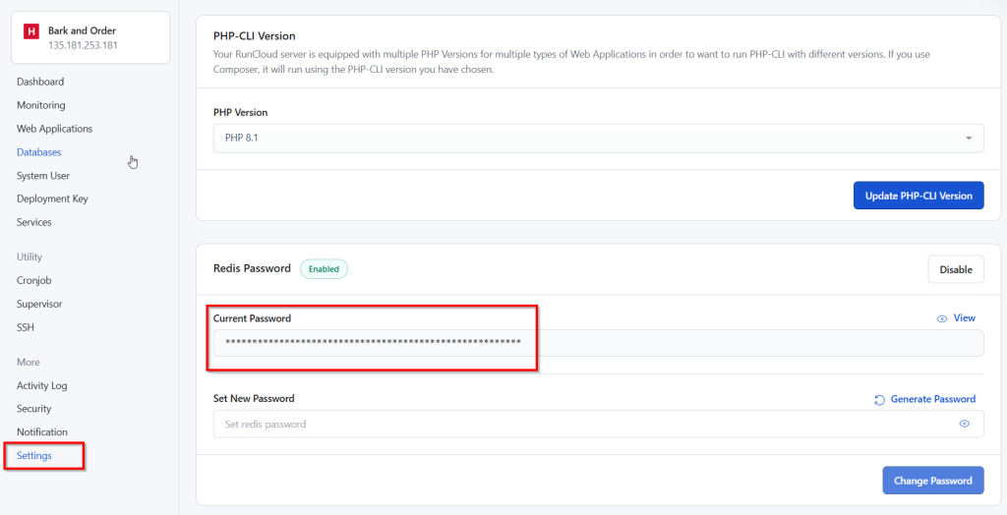Click the Enabled status badge
The height and width of the screenshot is (515, 1007).
324,269
